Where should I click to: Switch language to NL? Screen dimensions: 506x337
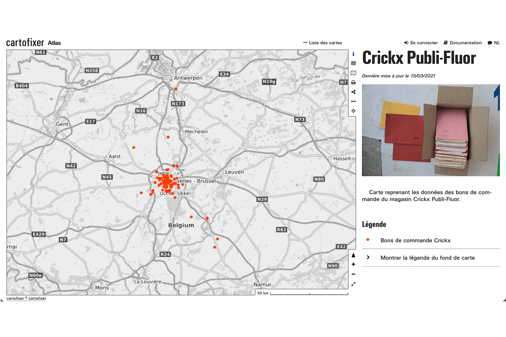click(x=494, y=43)
